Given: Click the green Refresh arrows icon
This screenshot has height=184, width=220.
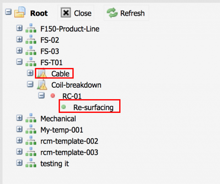Looking at the screenshot, I should click(112, 13).
